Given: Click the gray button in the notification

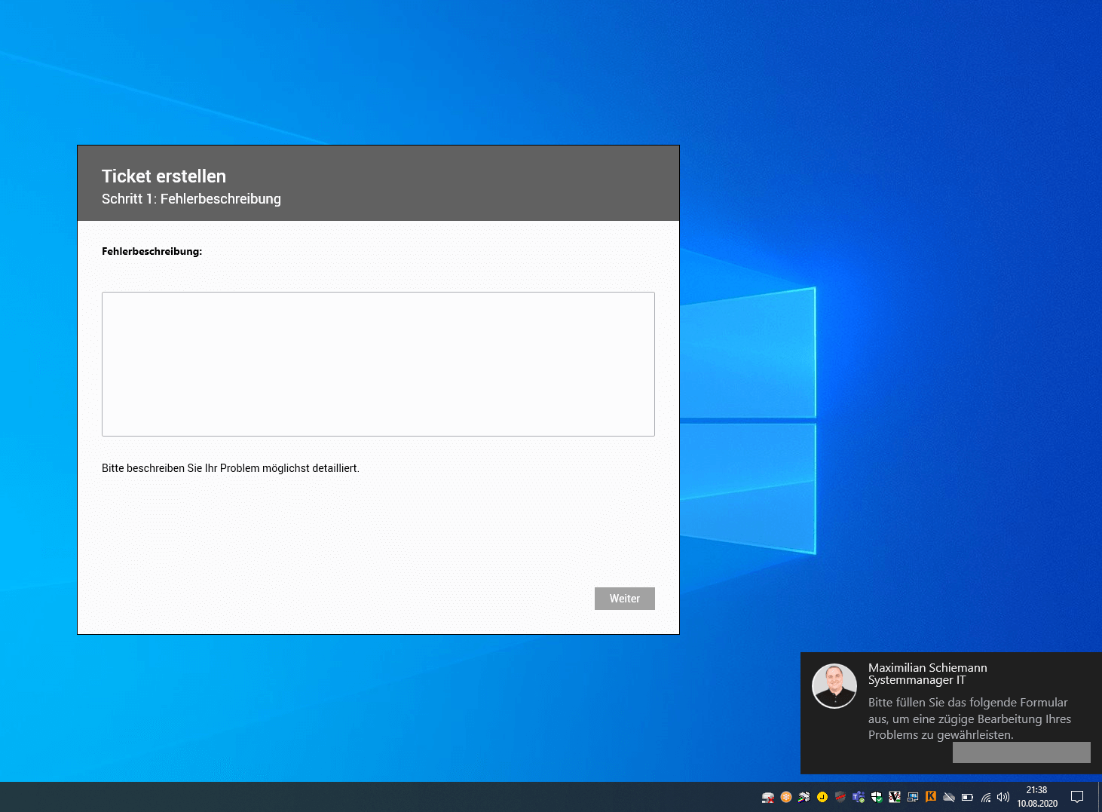Looking at the screenshot, I should tap(1021, 752).
